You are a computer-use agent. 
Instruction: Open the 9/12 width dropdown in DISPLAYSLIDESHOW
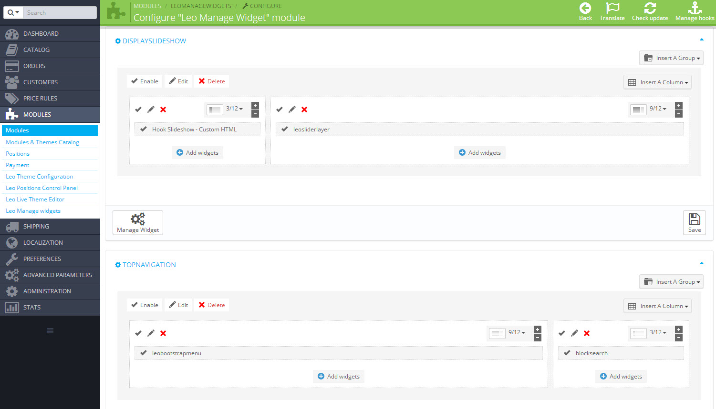tap(658, 109)
